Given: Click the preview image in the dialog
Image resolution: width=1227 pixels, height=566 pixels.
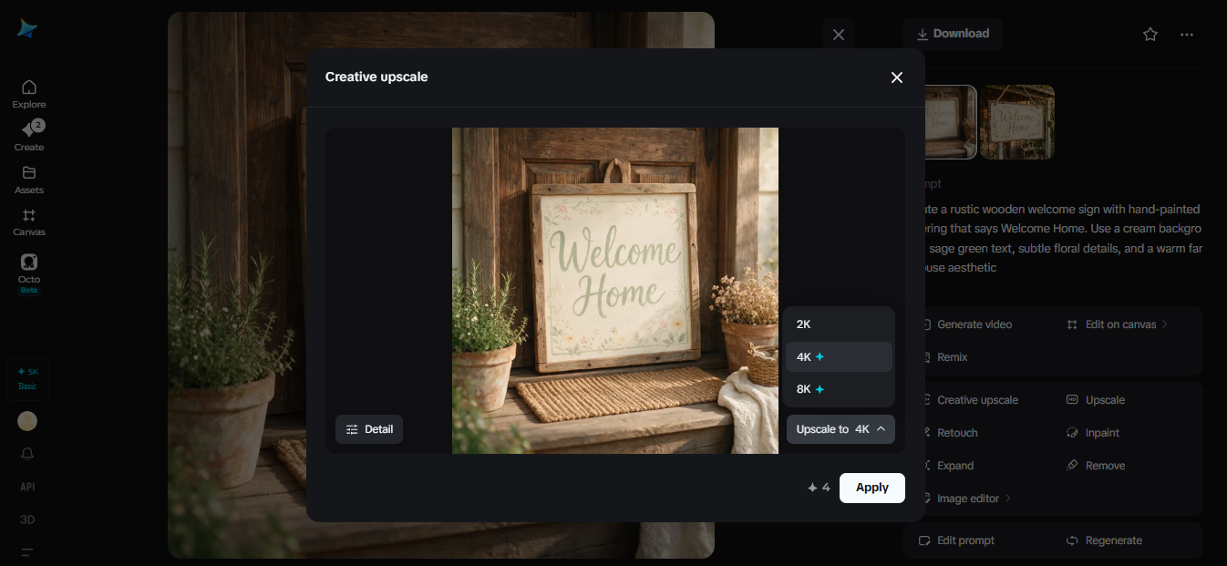Looking at the screenshot, I should click(615, 291).
